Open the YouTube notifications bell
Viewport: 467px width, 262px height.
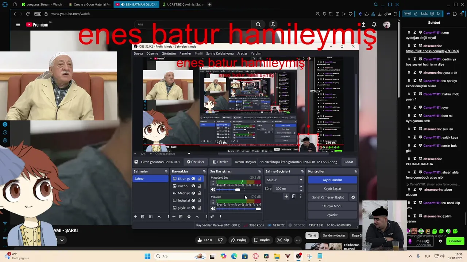[374, 24]
